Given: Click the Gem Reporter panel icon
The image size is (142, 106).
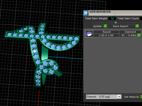Looking at the screenshot, I should [x=85, y=13].
